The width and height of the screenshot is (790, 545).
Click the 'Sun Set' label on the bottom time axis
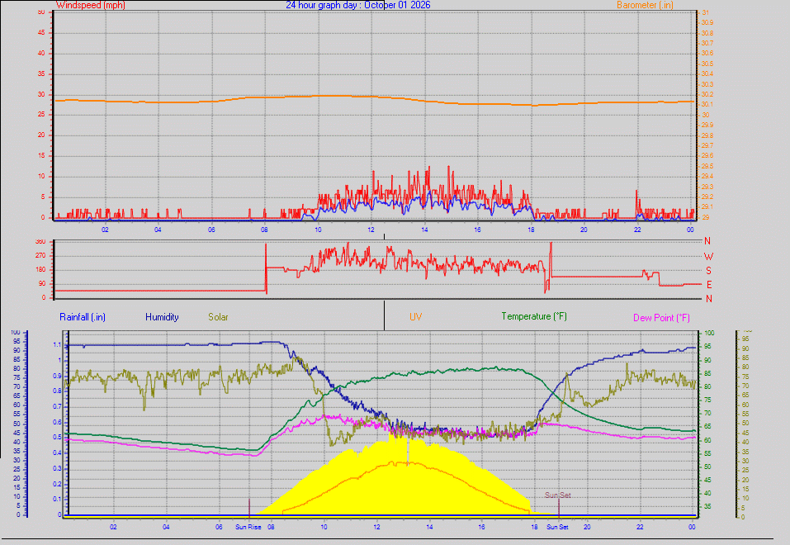(x=558, y=527)
